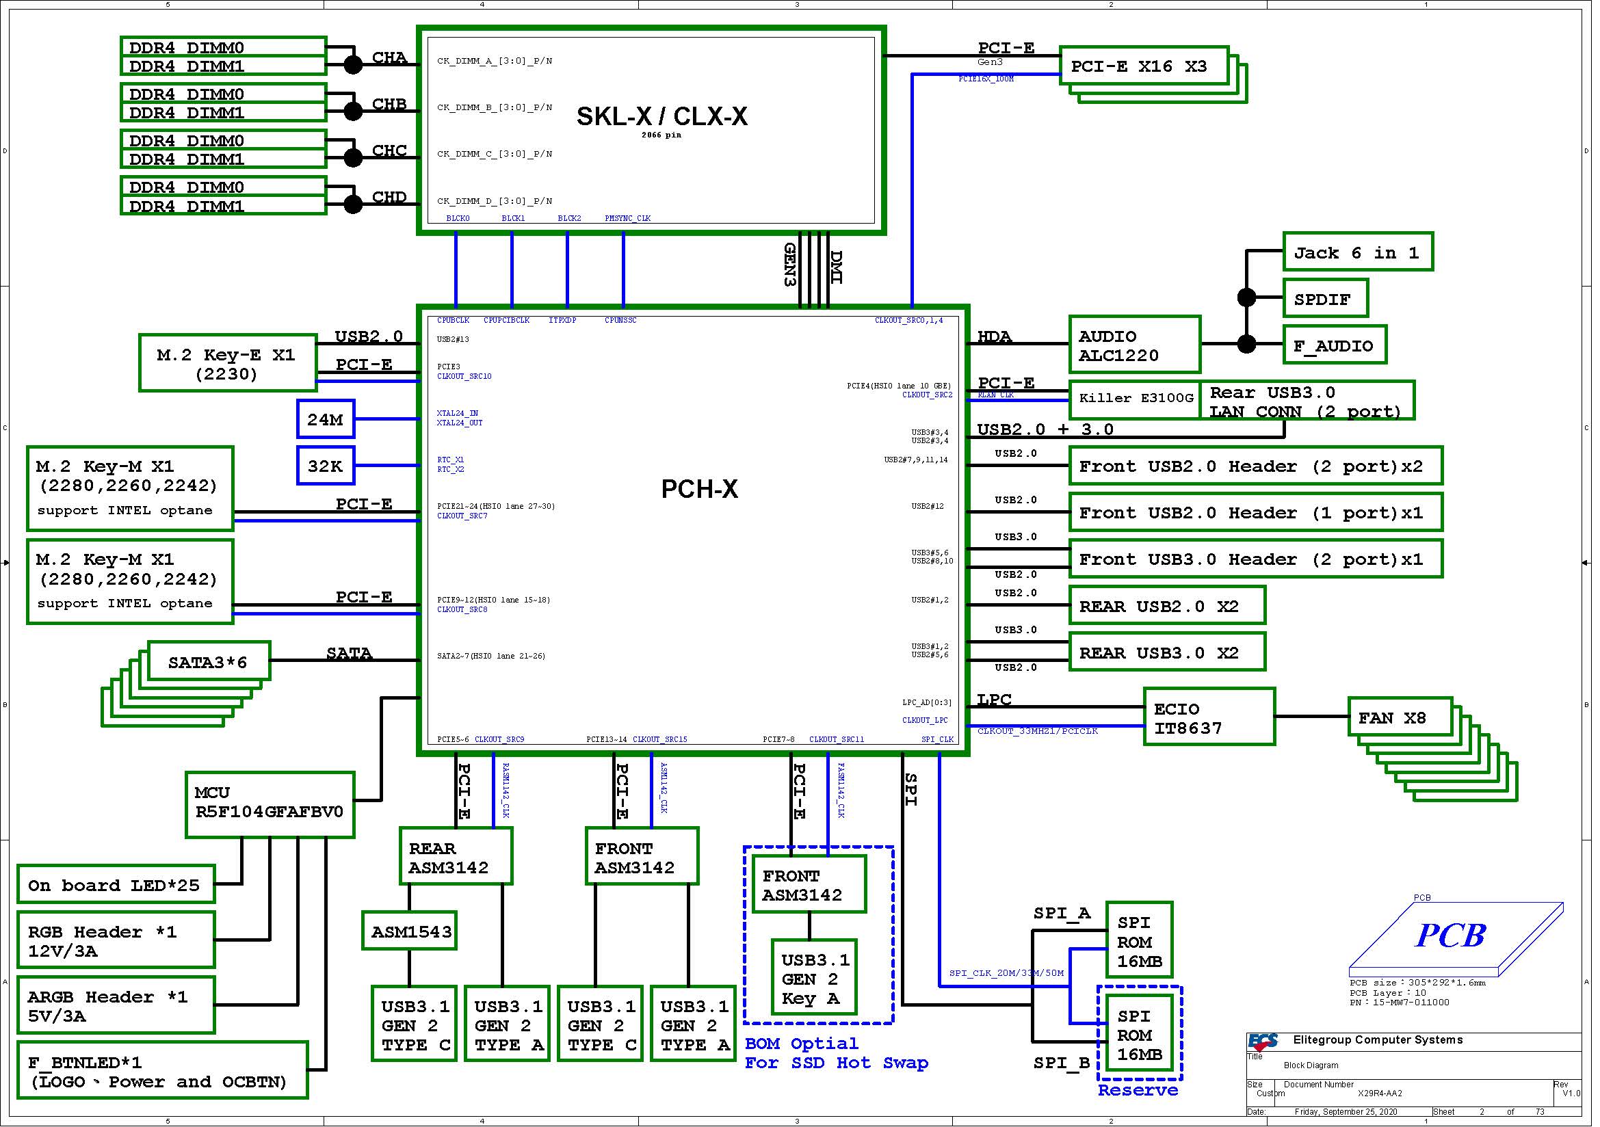Click the PCH-X chipset label
Screen dimensions: 1600x1127
(699, 489)
